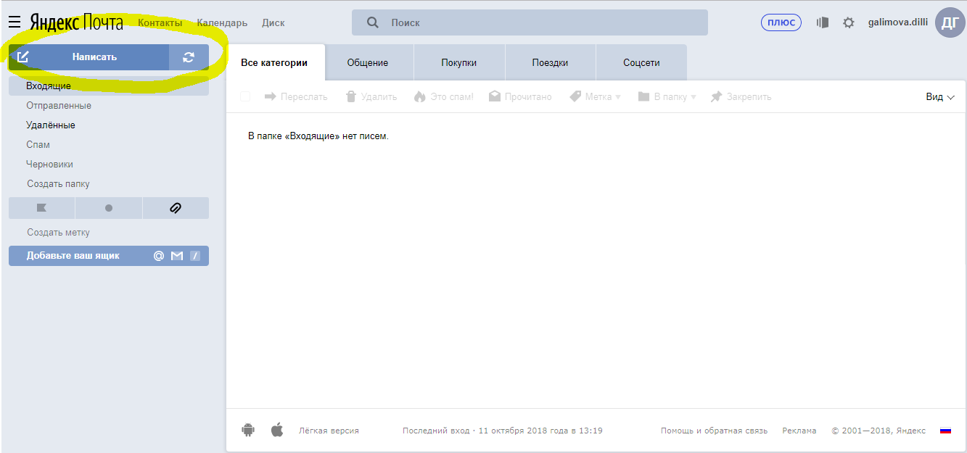Click the Gmail icon in Добавьте ваш ящик

click(177, 256)
